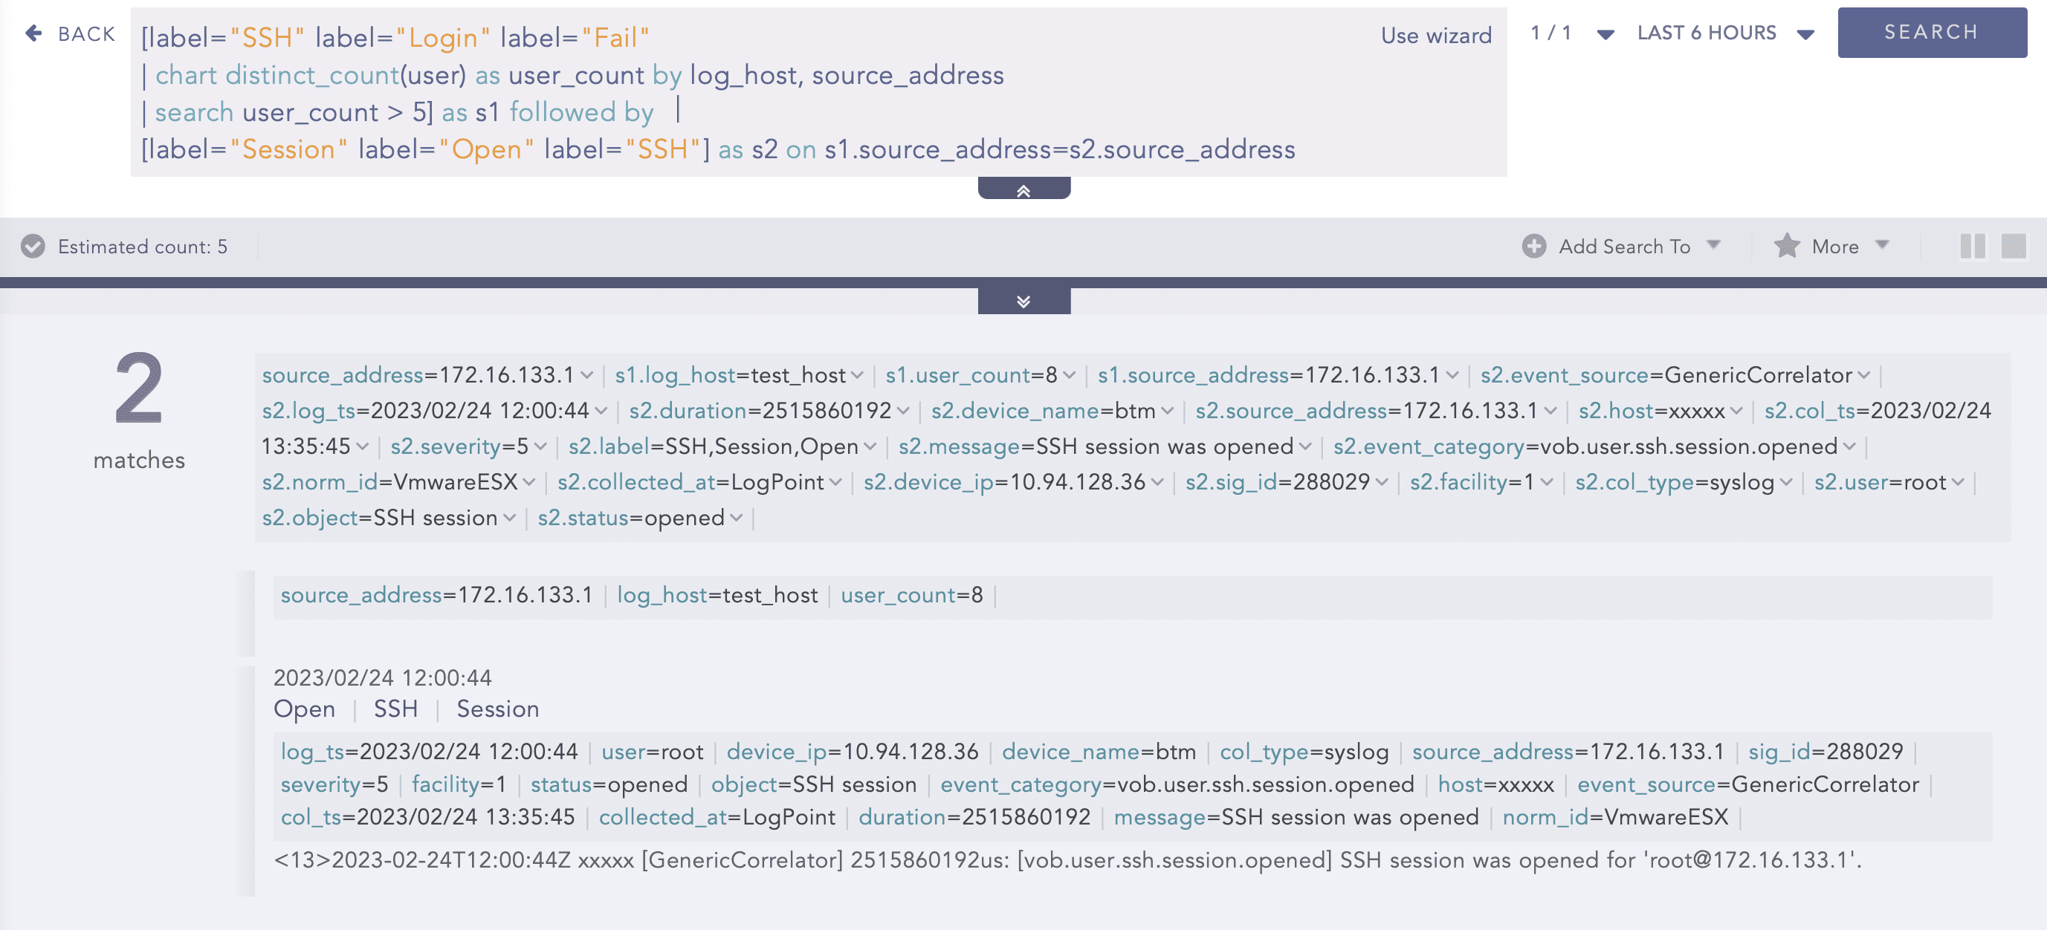Open the More dropdown arrow
The width and height of the screenshot is (2047, 930).
1881,245
